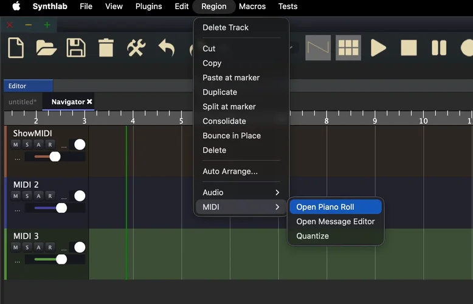Save project using the floppy disk icon

pos(76,47)
